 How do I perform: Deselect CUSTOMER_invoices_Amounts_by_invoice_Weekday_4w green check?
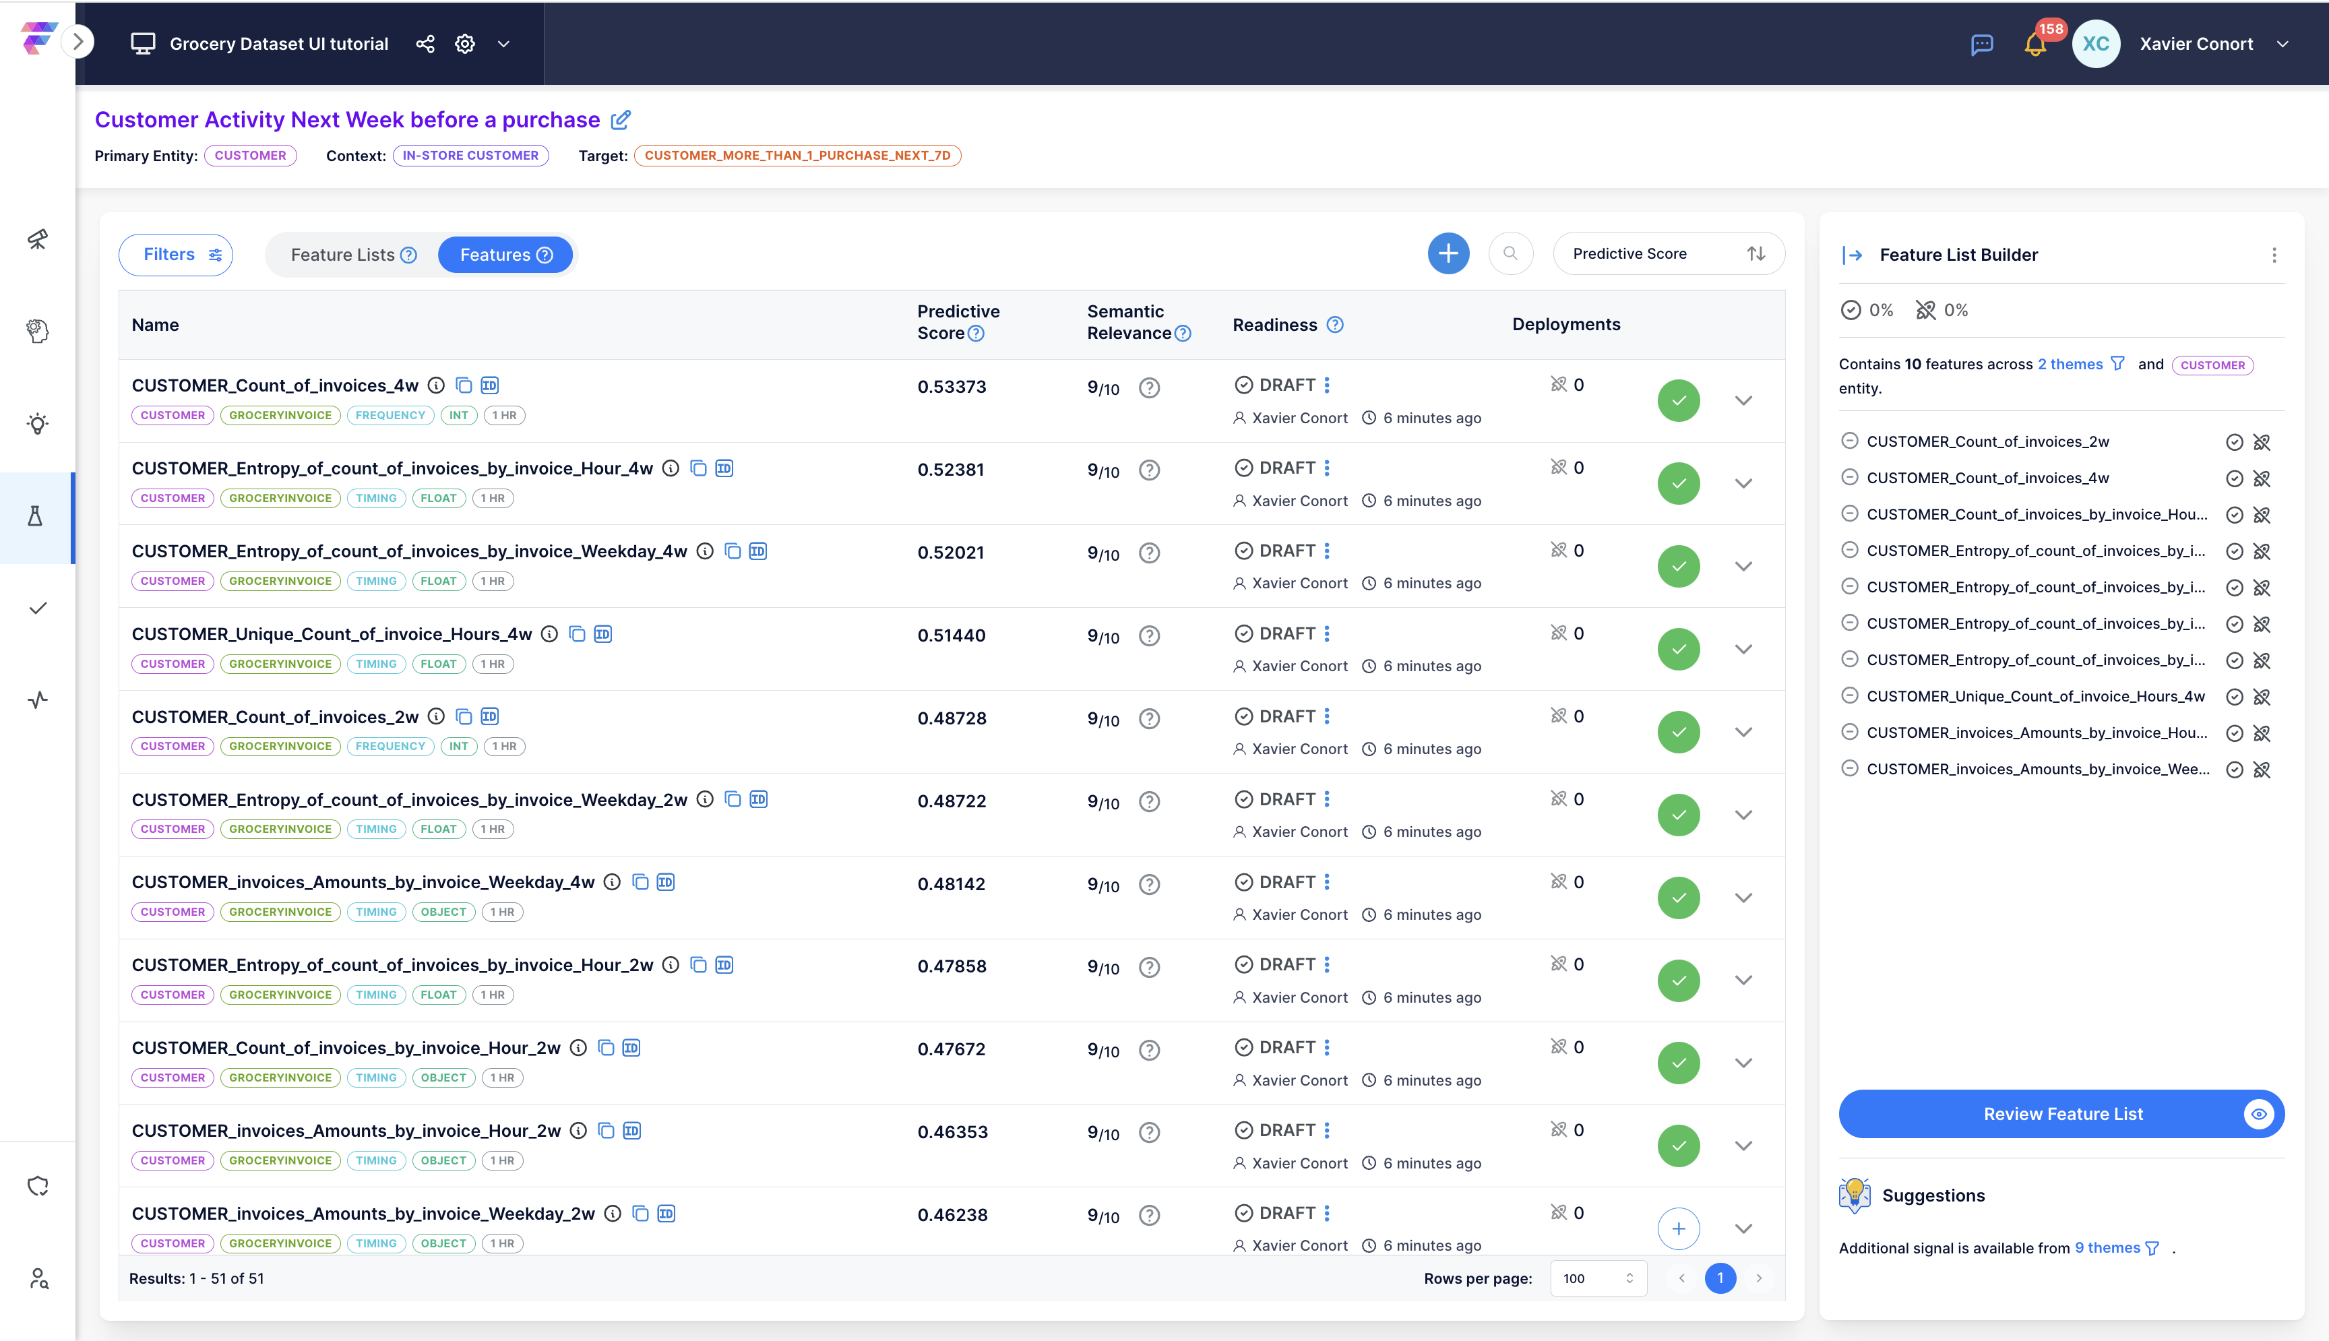tap(1678, 898)
